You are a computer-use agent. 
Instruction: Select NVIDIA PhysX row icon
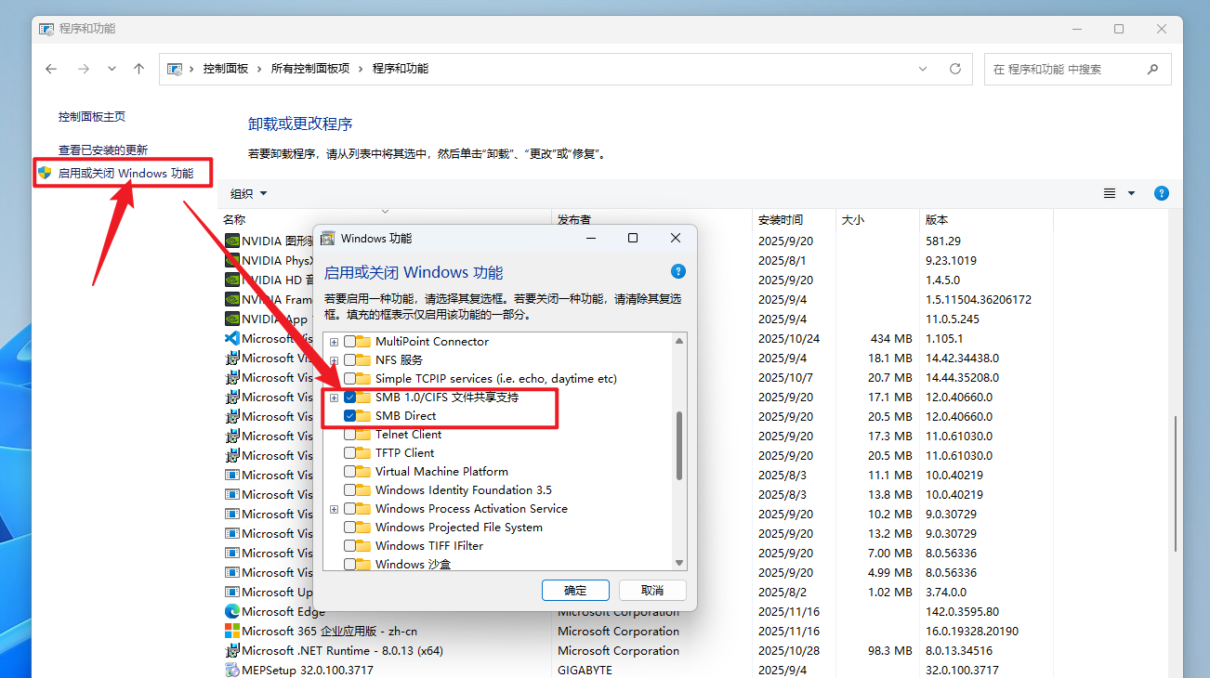coord(232,260)
